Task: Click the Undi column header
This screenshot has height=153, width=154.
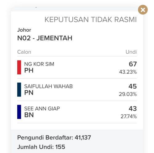Action: click(x=131, y=52)
